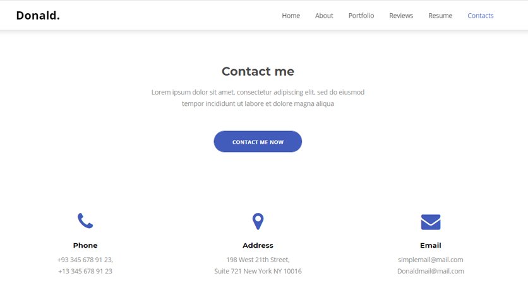Click the blue phone handset icon
528x305 pixels.
85,221
